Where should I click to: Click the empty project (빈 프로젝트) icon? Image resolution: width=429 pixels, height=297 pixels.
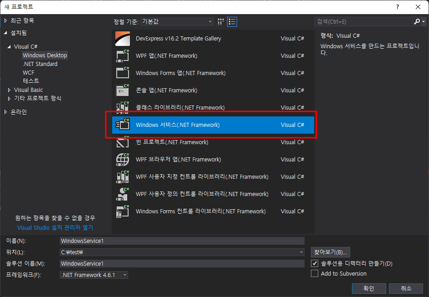123,142
